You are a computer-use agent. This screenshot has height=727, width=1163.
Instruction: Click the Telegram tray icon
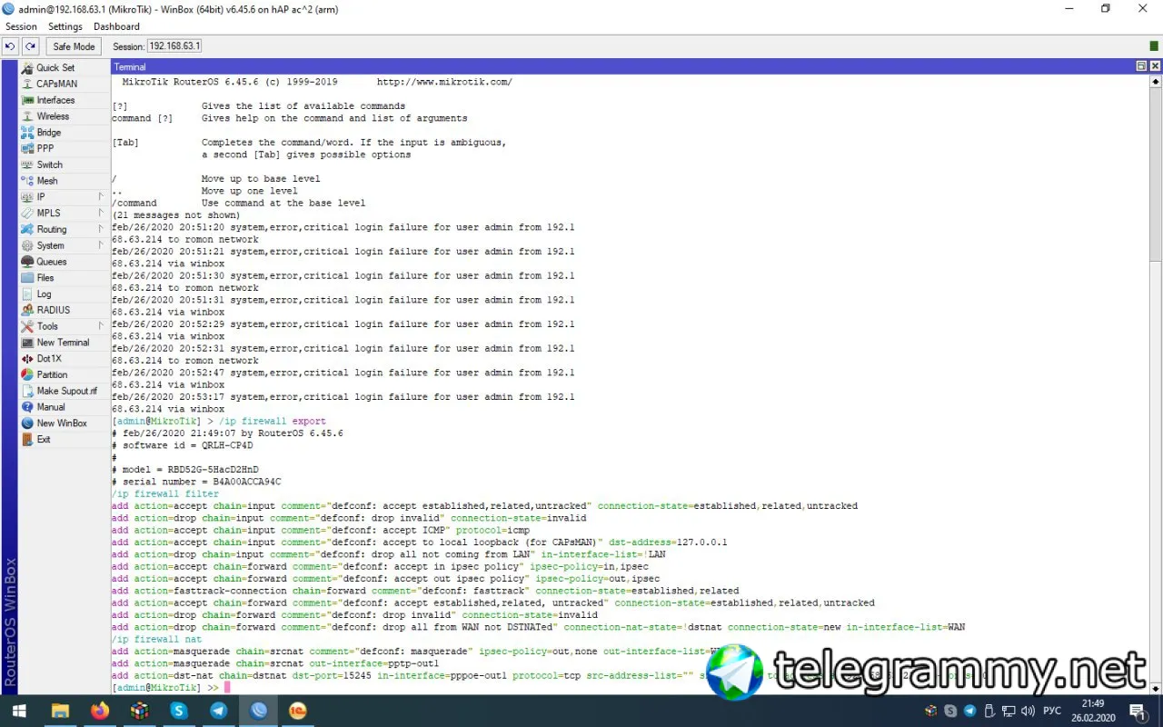coord(969,711)
